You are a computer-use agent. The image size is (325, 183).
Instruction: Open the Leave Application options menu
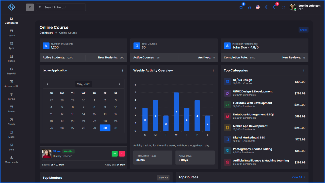pos(123,70)
